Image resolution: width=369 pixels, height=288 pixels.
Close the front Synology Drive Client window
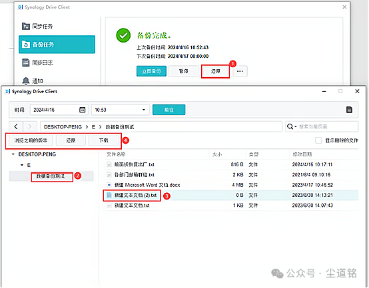[x=357, y=91]
